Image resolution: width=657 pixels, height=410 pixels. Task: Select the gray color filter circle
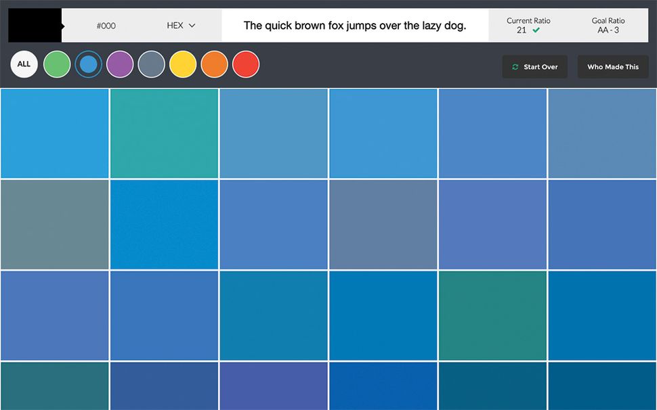tap(152, 64)
